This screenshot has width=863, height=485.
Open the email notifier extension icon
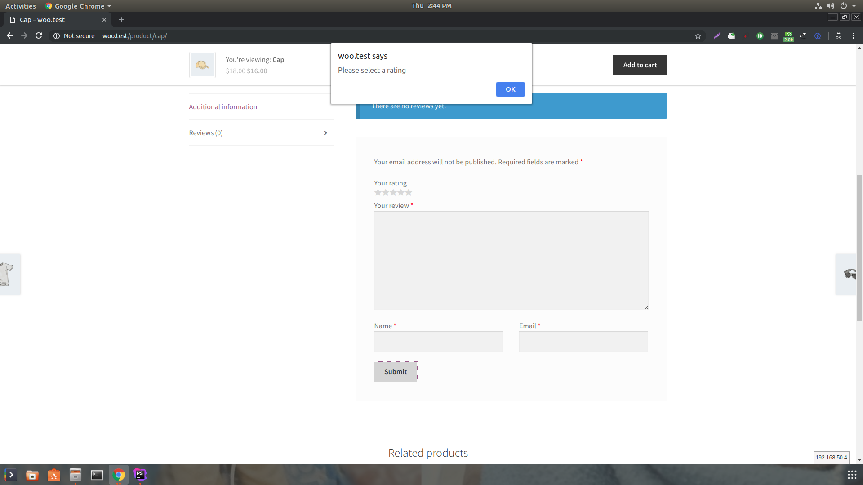click(774, 36)
